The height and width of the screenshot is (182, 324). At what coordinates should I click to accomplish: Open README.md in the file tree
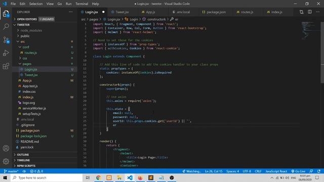45,142
